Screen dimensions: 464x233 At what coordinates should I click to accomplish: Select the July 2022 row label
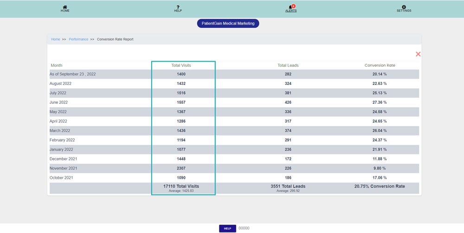tap(58, 93)
